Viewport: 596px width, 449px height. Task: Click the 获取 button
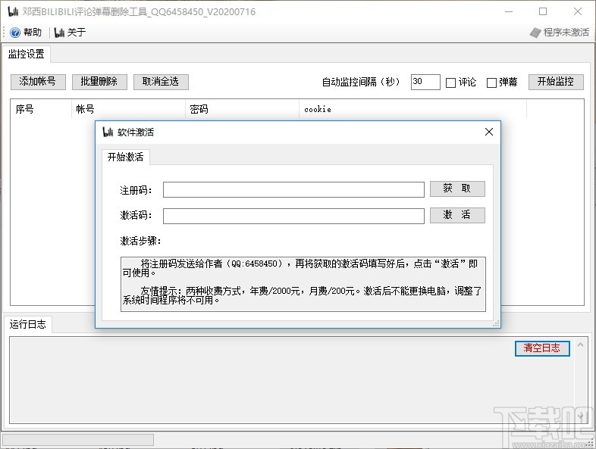click(x=457, y=189)
